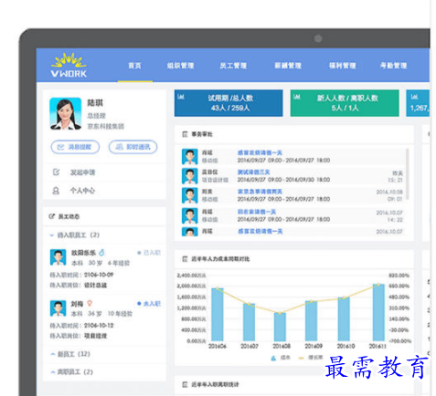Screen dimensions: 436x396
Task: Click the avatar beside 回老家请假一天
Action: (189, 215)
